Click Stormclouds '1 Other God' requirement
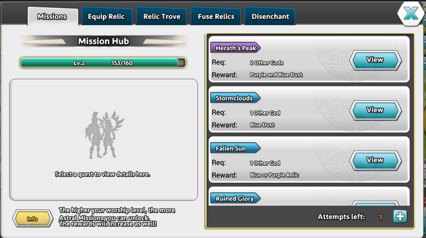Image resolution: width=426 pixels, height=238 pixels. coord(265,113)
